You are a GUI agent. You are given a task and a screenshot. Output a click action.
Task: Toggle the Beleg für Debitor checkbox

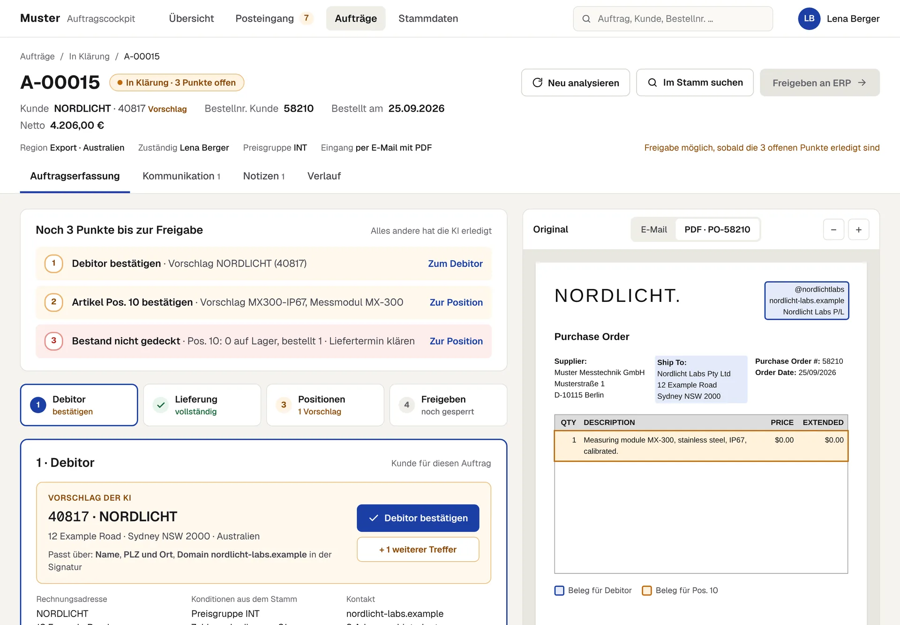click(x=559, y=590)
